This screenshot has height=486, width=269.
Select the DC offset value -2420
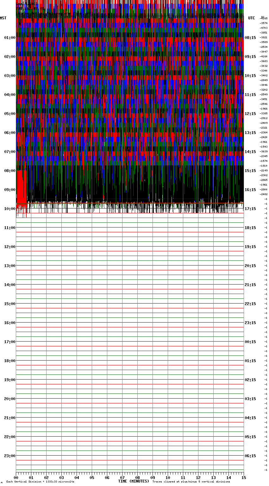tap(264, 137)
